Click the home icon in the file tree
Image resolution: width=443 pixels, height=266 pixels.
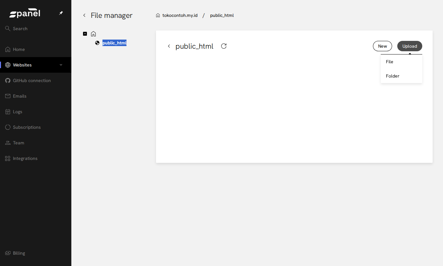point(93,34)
